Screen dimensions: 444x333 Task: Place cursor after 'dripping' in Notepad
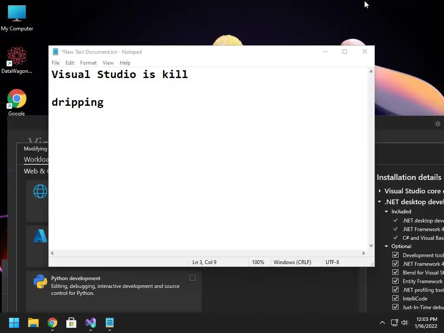104,102
